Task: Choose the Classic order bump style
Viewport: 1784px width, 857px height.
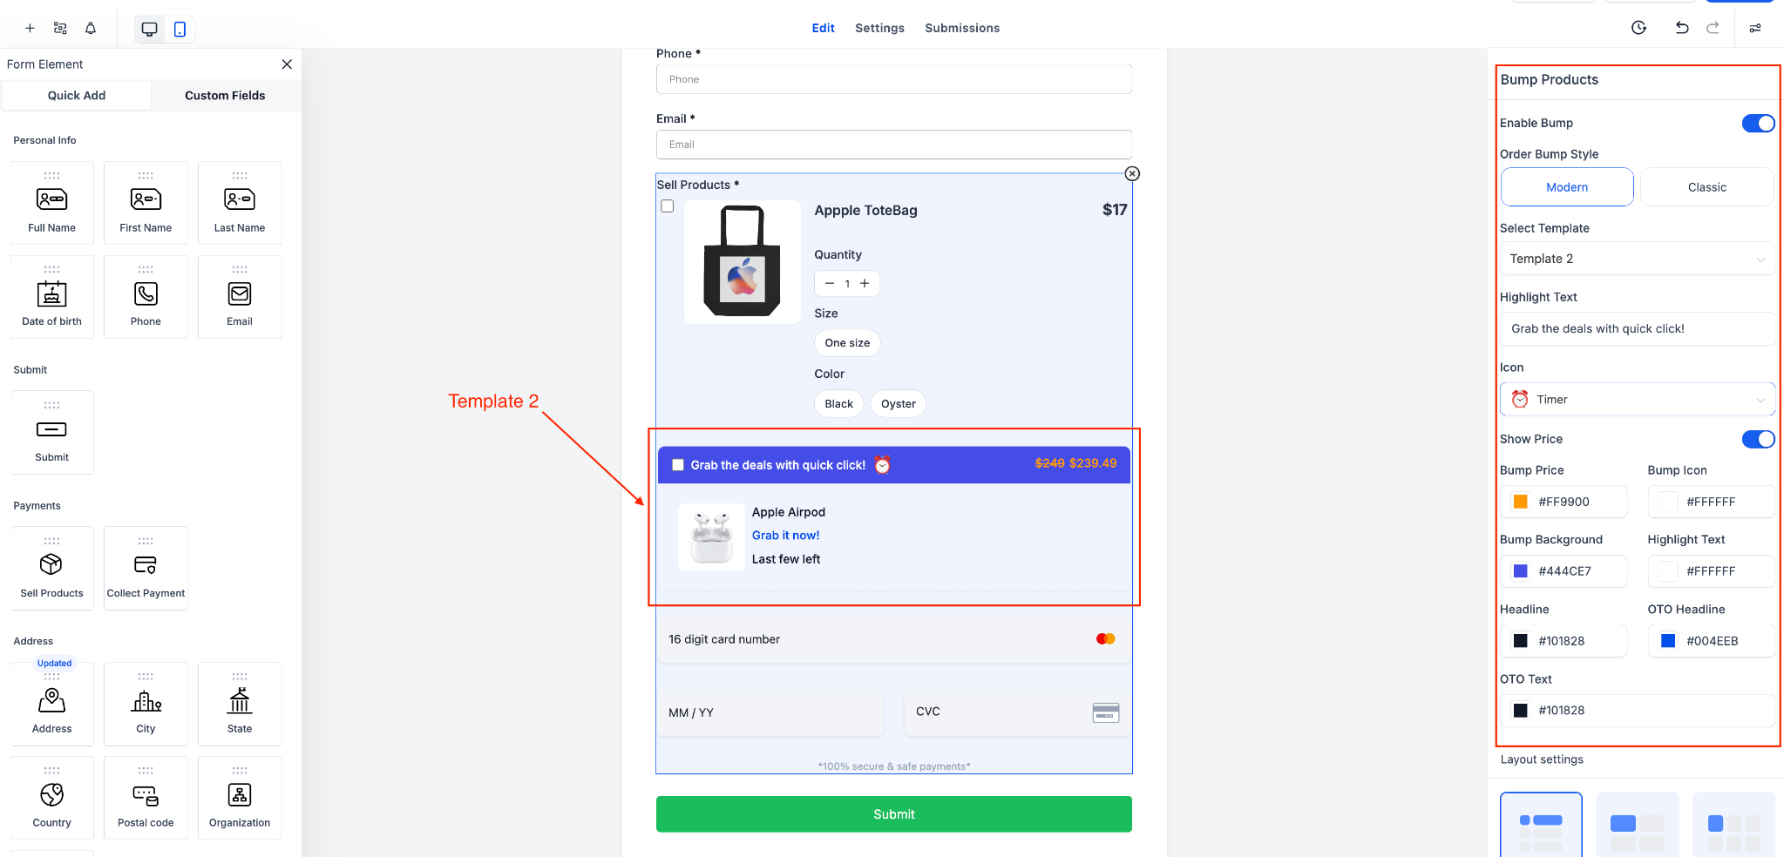Action: (1706, 187)
